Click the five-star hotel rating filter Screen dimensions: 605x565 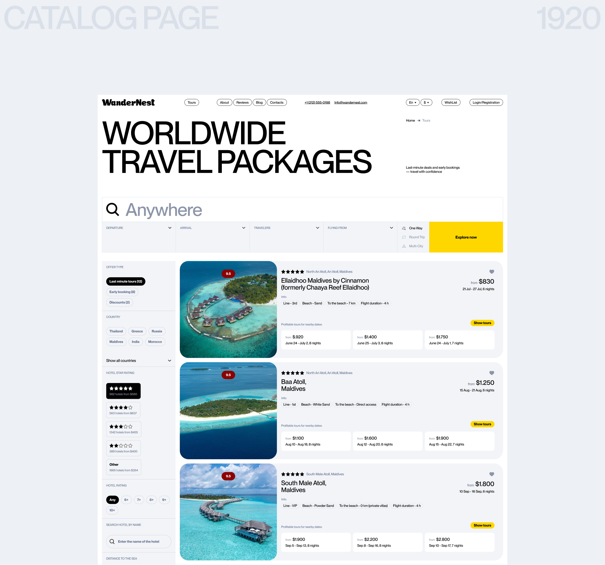coord(123,391)
